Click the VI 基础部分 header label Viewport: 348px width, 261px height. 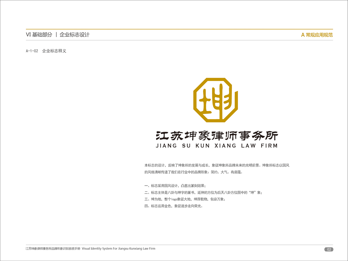[x=39, y=35]
